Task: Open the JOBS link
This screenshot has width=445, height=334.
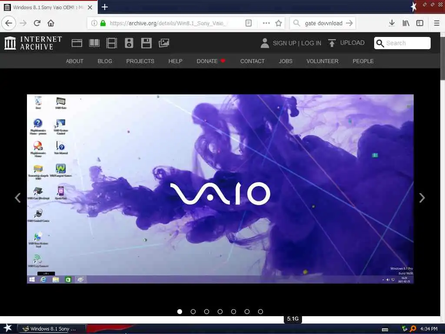Action: click(x=286, y=61)
